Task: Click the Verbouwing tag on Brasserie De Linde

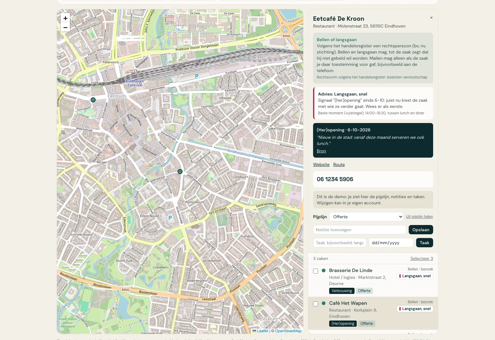Action: pos(342,291)
